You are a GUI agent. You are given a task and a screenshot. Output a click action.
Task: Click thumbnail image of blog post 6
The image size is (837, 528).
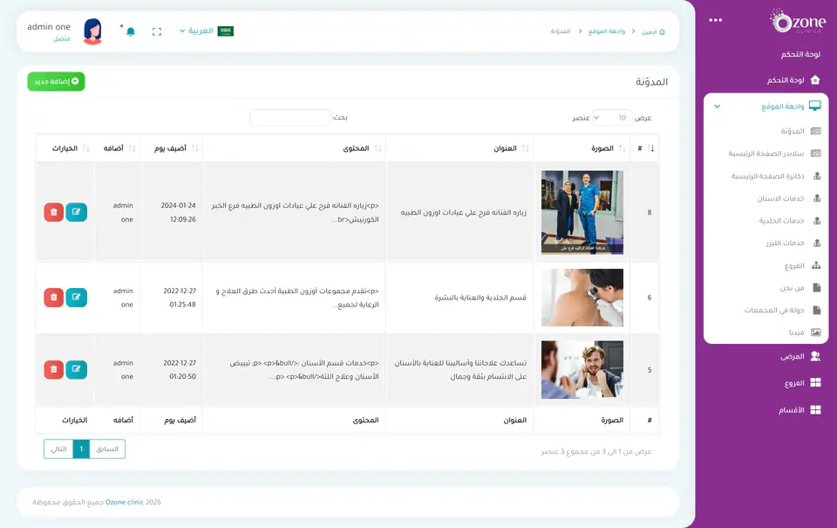(x=582, y=297)
